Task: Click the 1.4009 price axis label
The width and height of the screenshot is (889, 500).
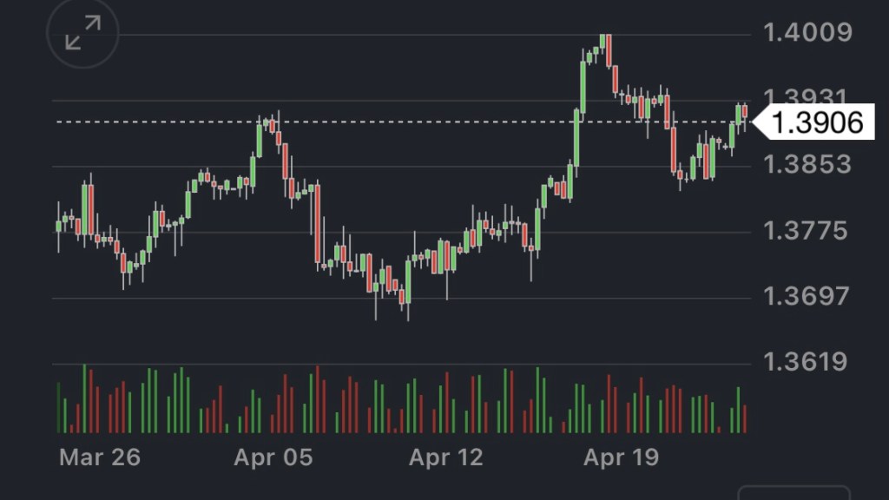Action: pyautogui.click(x=807, y=34)
